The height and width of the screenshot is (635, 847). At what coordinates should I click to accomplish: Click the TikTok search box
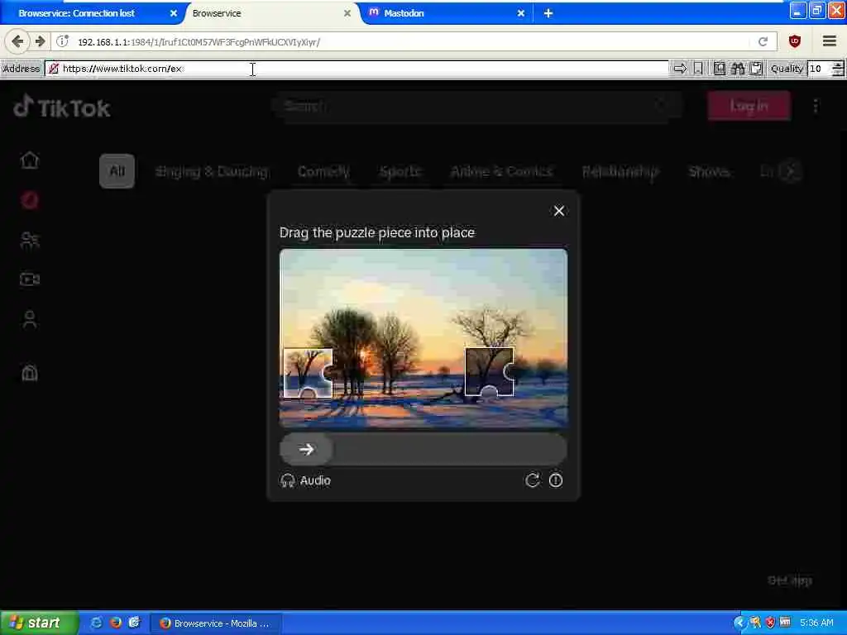[478, 106]
